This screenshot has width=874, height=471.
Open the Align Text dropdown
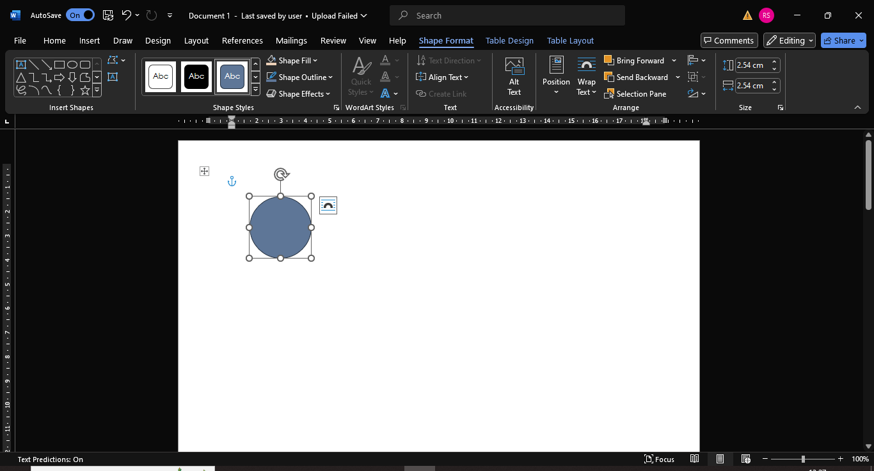point(443,77)
